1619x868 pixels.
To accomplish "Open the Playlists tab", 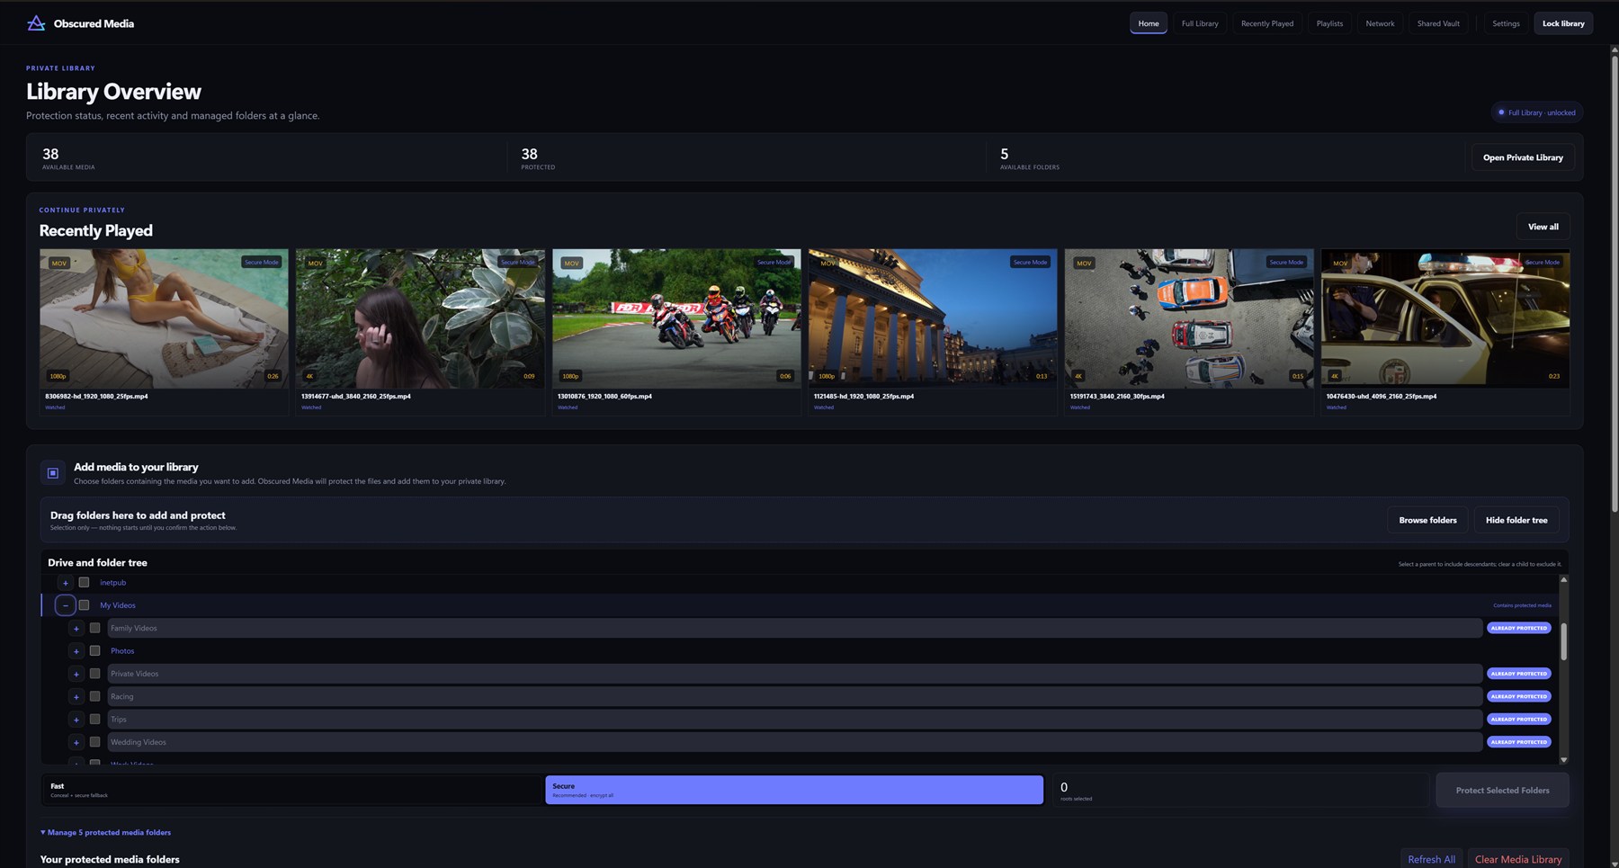I will 1329,23.
